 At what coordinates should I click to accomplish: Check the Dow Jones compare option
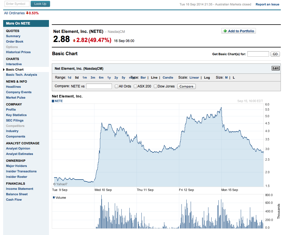click(x=155, y=86)
